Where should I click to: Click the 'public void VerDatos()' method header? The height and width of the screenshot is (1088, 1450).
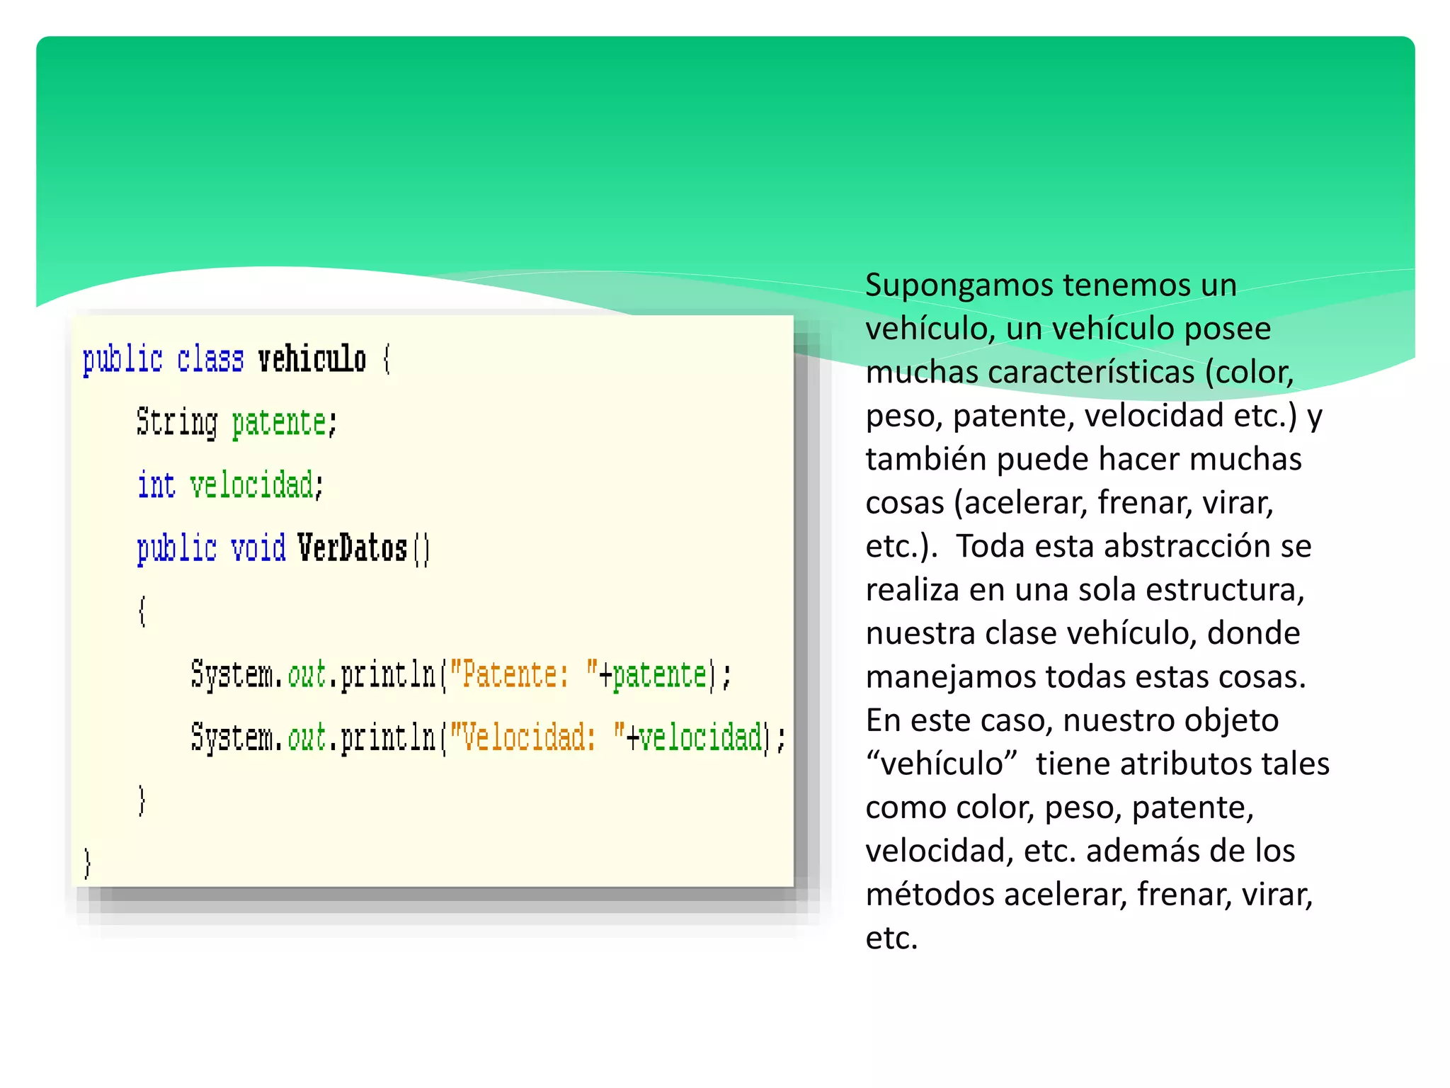coord(283,548)
